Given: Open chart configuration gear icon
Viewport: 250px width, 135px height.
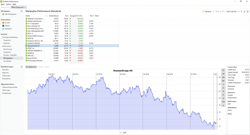Looking at the screenshot, I should pyautogui.click(x=223, y=70).
